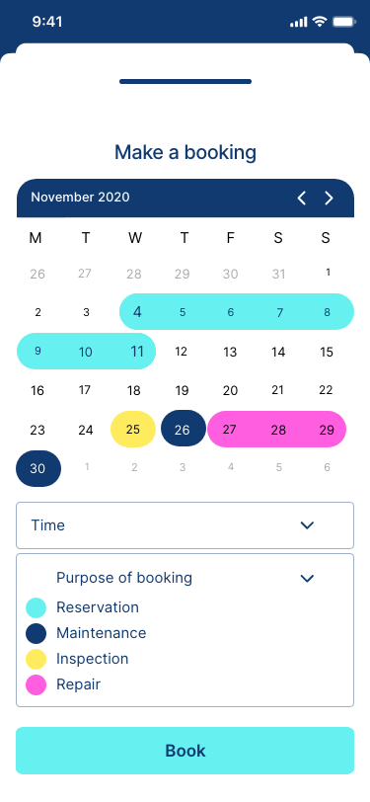Select November 30 on the calendar
370x802 pixels.
[x=38, y=468]
